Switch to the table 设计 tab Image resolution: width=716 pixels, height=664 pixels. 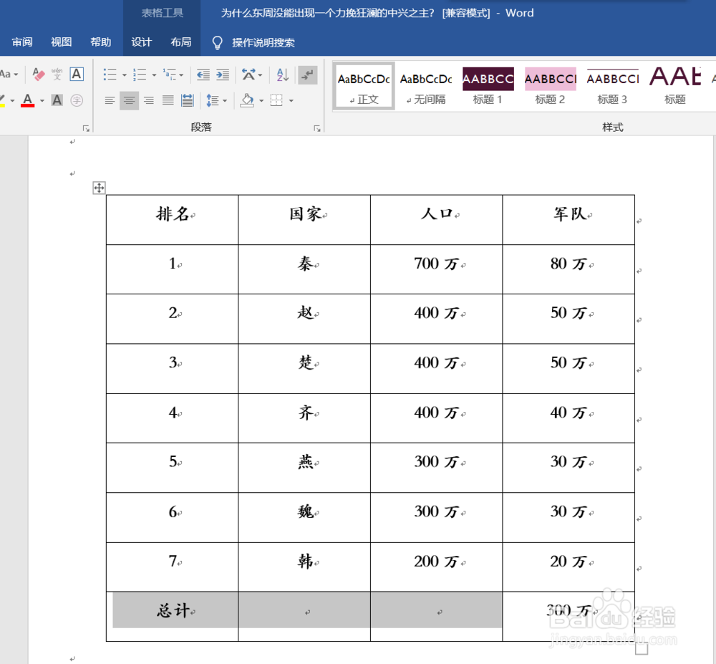coord(141,42)
